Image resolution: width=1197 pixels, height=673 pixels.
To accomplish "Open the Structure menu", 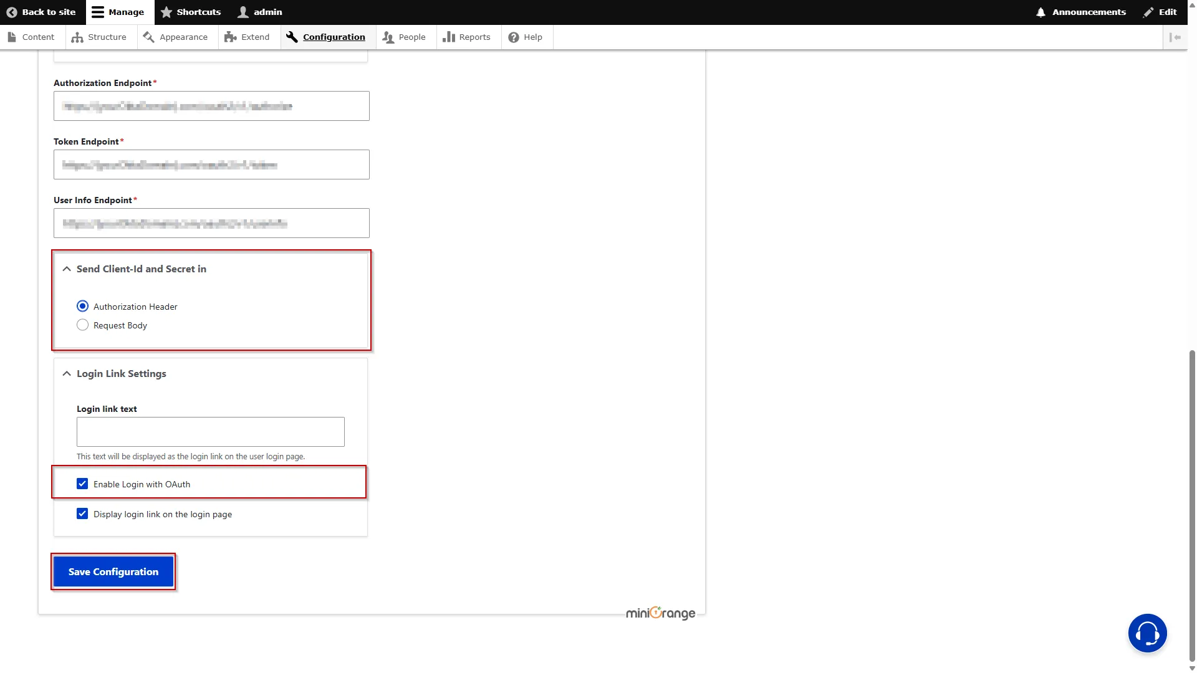I will [x=99, y=37].
